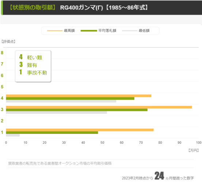Select the orange max bar for grade 4

[79, 96]
